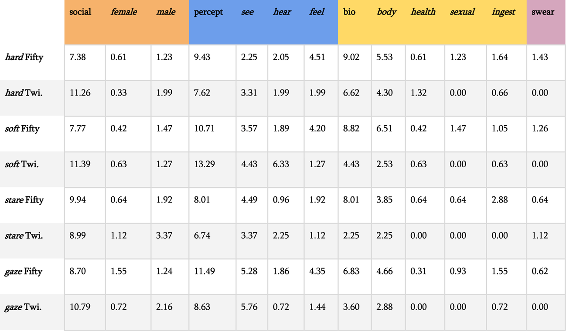Select the pink 'swear' column header
This screenshot has height=331, width=566.
(543, 12)
